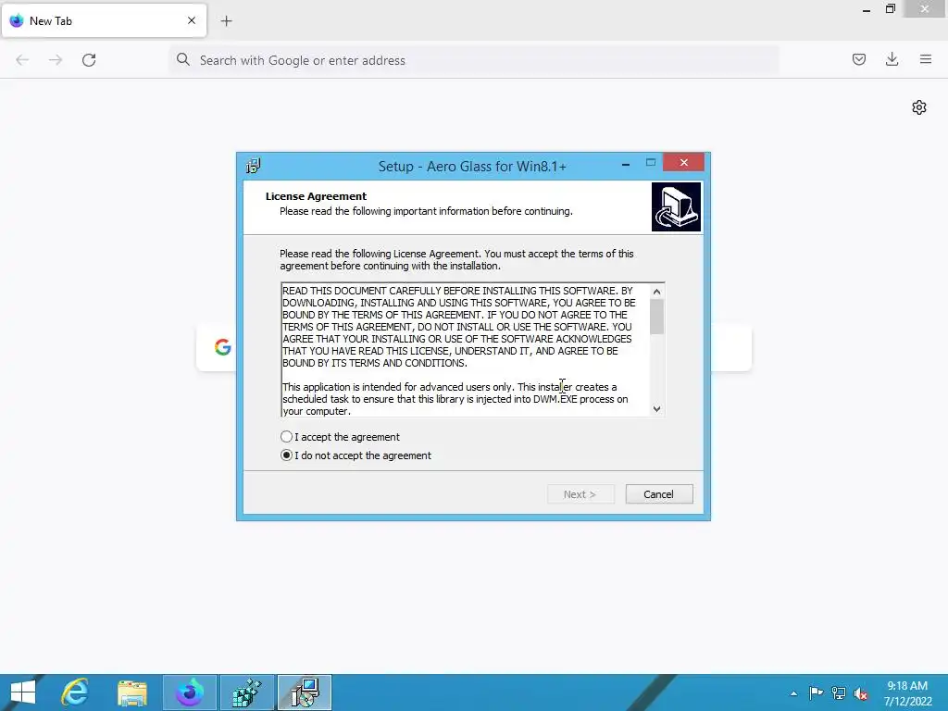Click the setup installer icon in title bar
The height and width of the screenshot is (711, 948).
pos(254,166)
